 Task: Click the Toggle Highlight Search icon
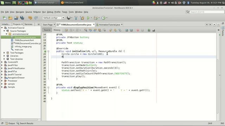(x=99, y=30)
